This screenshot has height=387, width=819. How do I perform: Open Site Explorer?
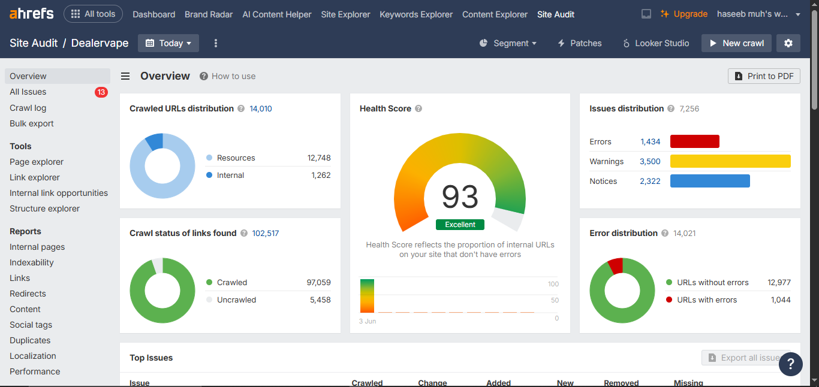click(346, 14)
